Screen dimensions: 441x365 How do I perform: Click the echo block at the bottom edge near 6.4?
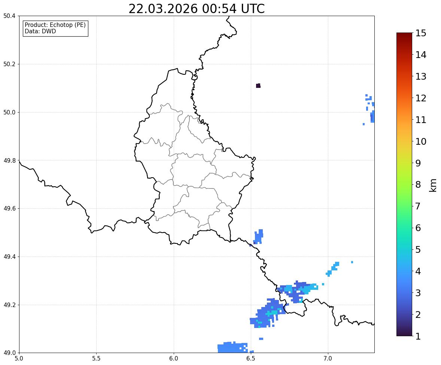[x=233, y=347]
